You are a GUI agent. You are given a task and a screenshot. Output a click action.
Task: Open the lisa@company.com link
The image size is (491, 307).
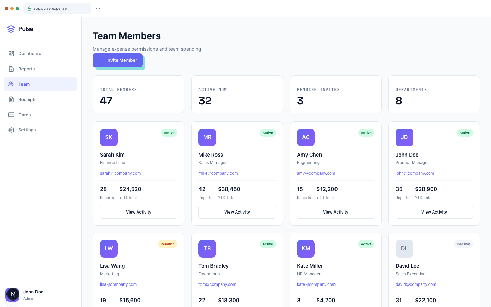coord(118,284)
